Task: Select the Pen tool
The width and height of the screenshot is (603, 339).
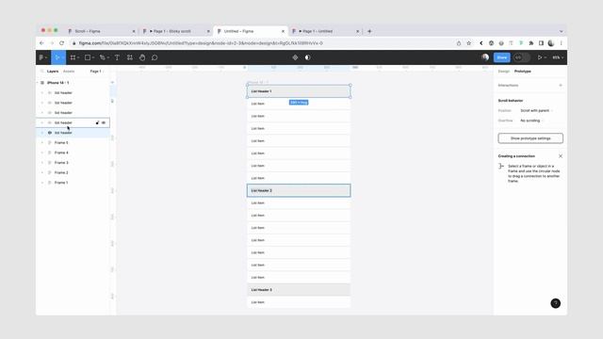Action: tap(103, 57)
